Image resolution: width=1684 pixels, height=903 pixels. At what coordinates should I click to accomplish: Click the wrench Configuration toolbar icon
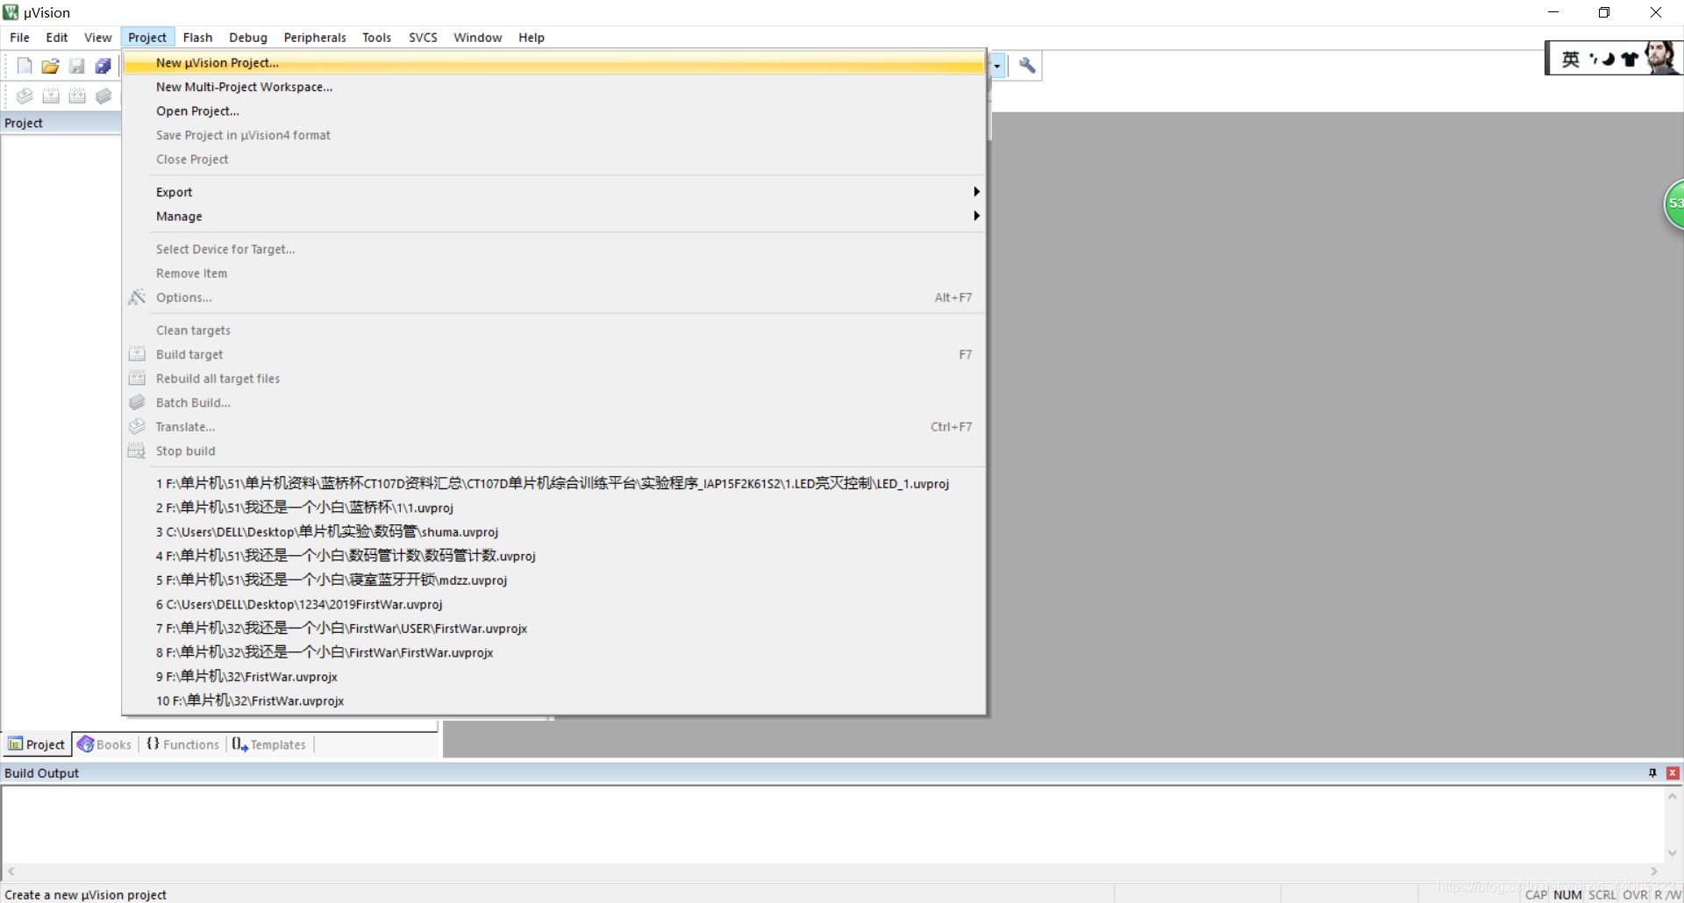tap(1027, 65)
